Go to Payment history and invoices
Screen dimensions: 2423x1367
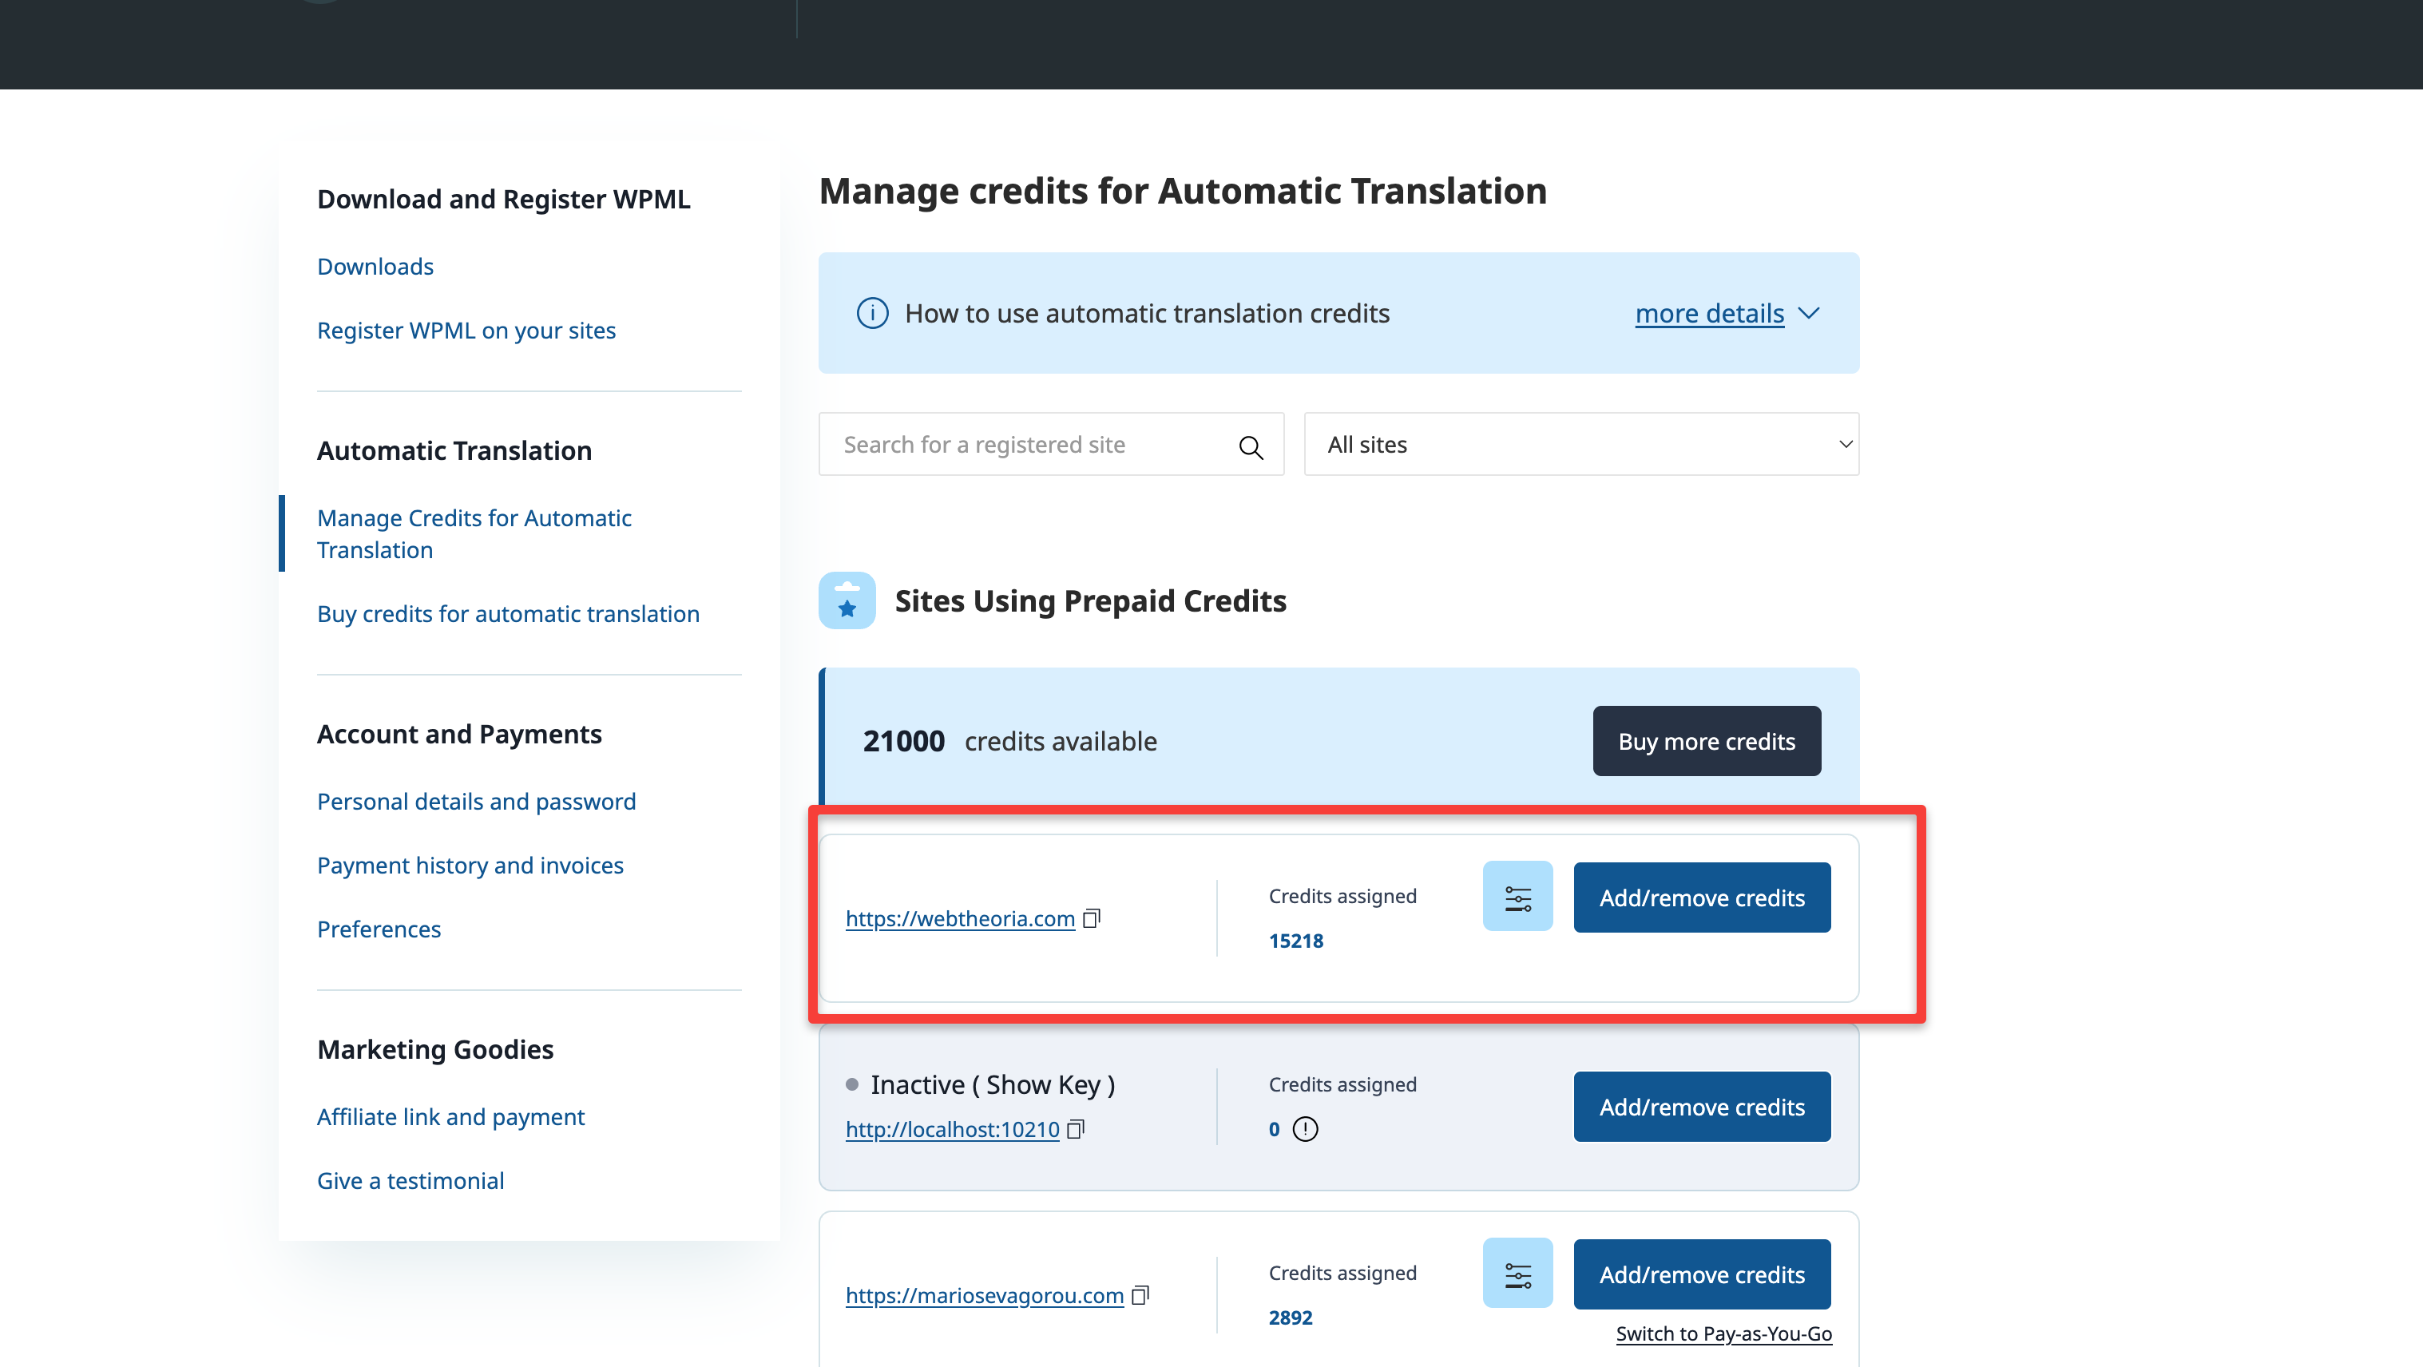470,865
